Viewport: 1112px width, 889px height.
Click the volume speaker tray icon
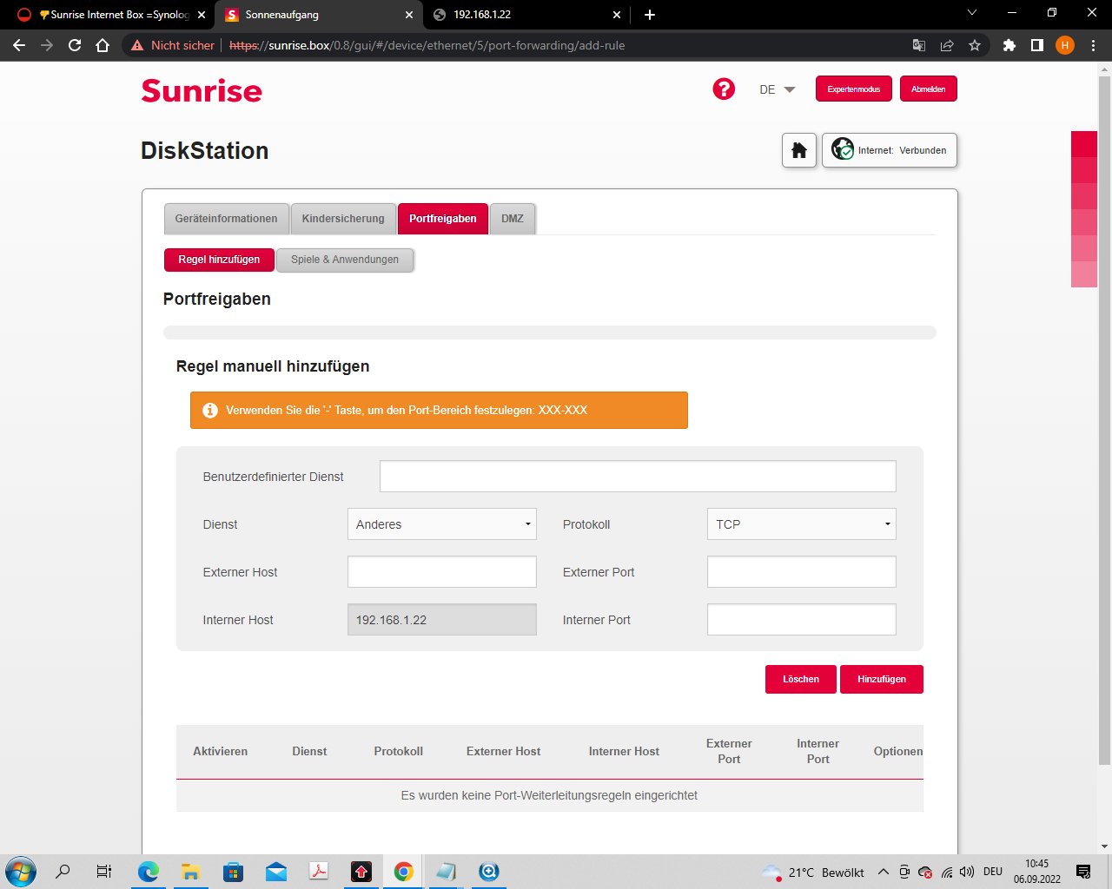967,872
